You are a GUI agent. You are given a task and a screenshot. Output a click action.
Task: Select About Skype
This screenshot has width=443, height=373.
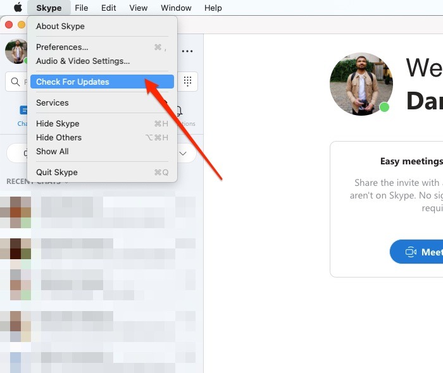(102, 27)
